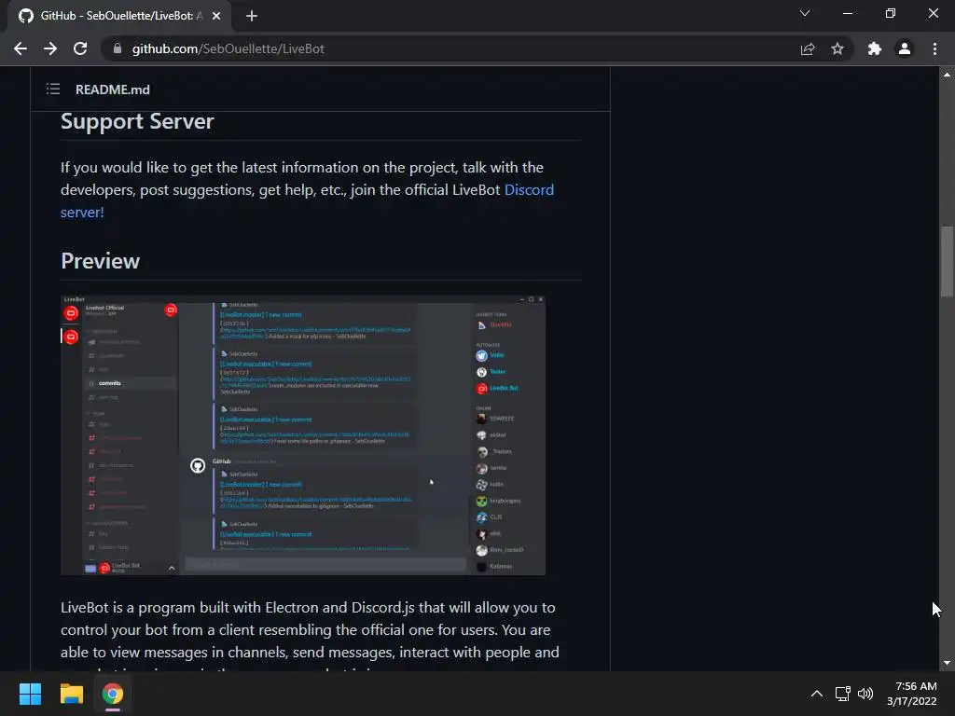This screenshot has width=955, height=716.
Task: Open the README table of contents icon
Action: pos(53,89)
